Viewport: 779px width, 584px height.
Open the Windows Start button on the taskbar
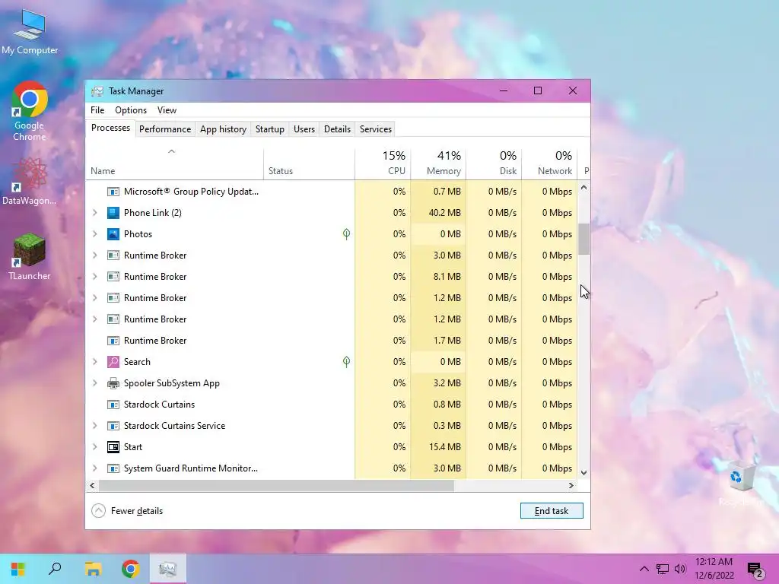[18, 569]
